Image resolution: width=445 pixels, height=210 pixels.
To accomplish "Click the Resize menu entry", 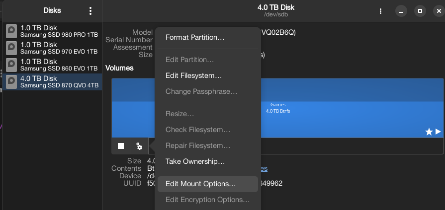I will (179, 114).
